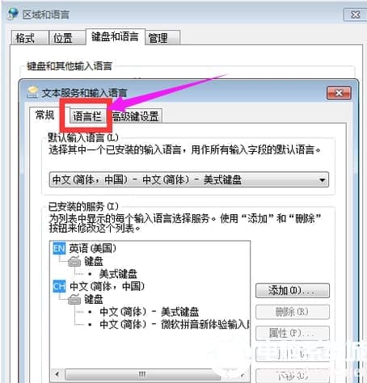Image resolution: width=367 pixels, height=383 pixels.
Task: Click the 添加(D)... button
Action: click(293, 290)
